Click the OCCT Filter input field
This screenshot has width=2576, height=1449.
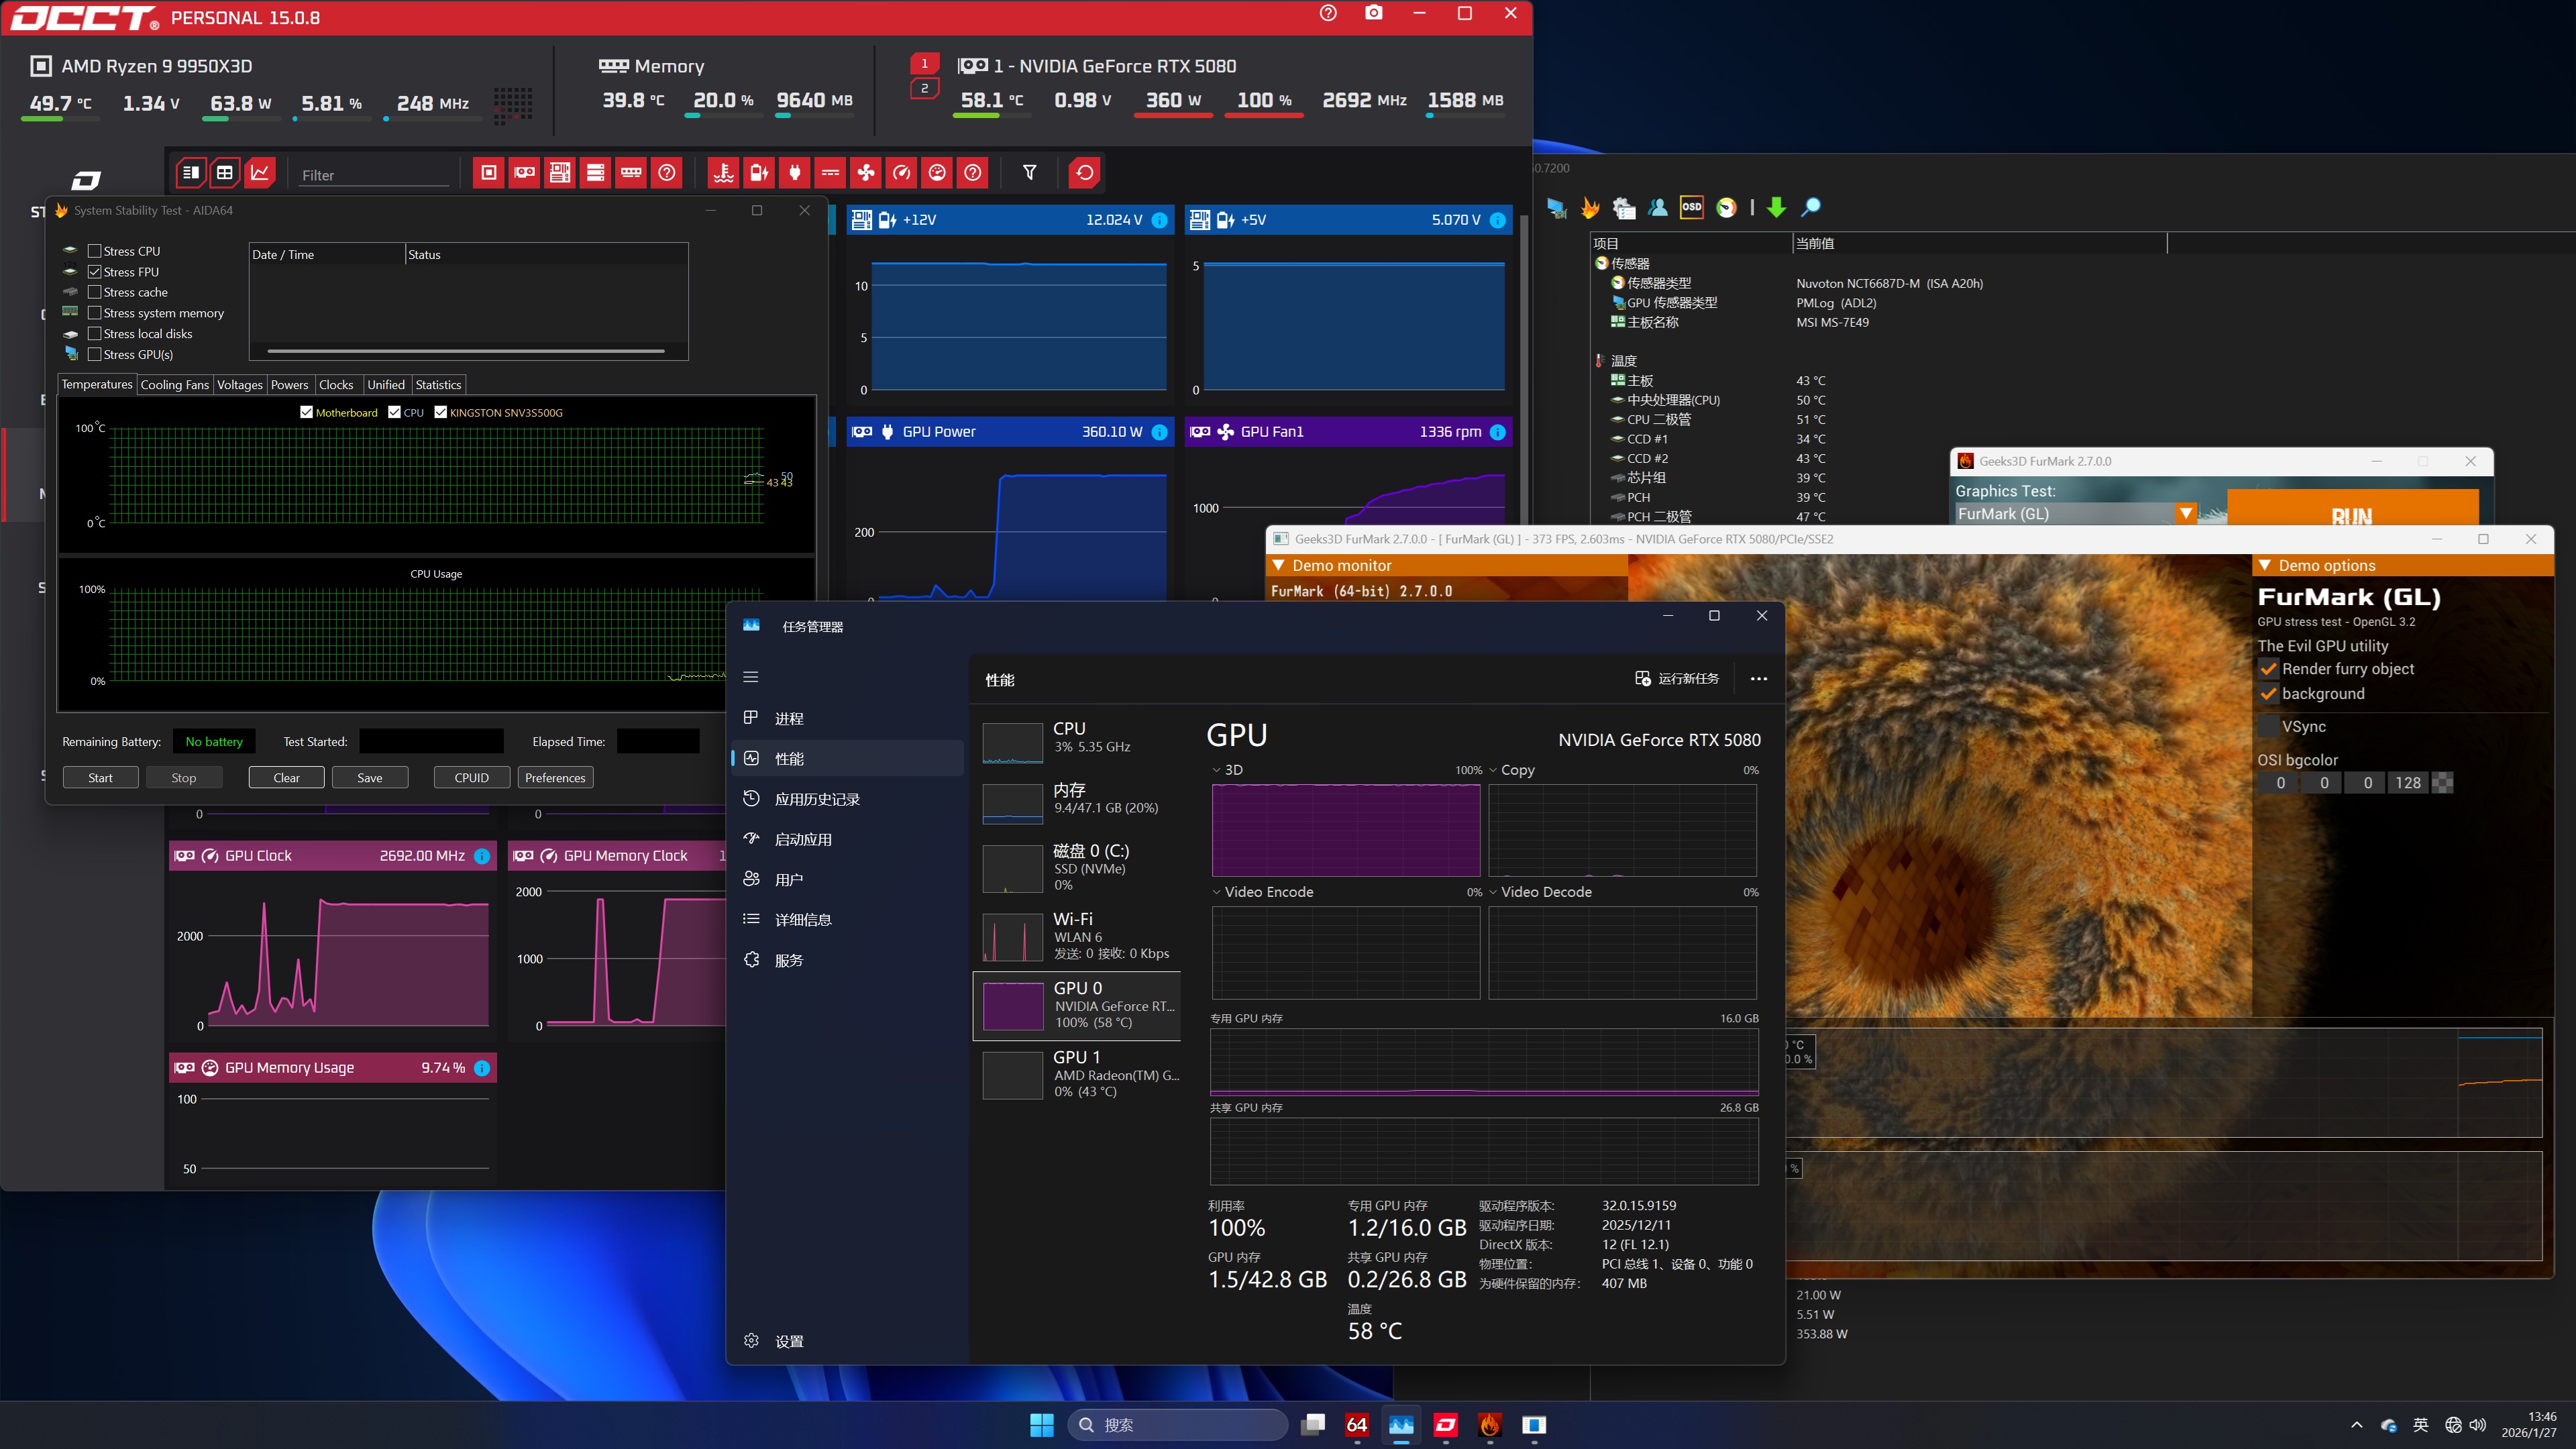click(374, 175)
